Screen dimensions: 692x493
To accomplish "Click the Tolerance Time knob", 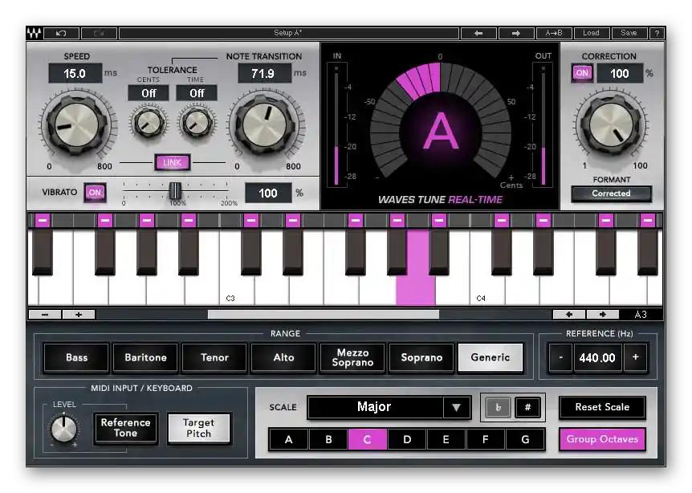I will pyautogui.click(x=197, y=122).
